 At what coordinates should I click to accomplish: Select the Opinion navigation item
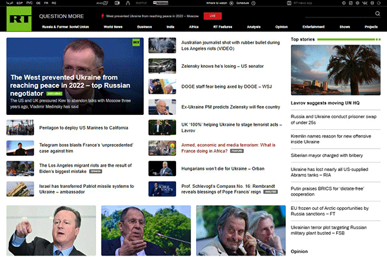281,26
